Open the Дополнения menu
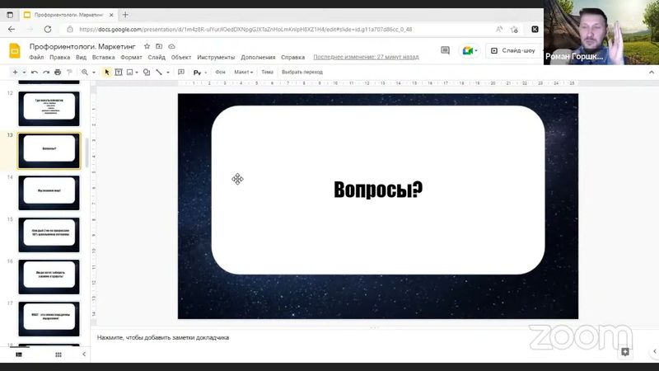The width and height of the screenshot is (659, 371). (258, 57)
